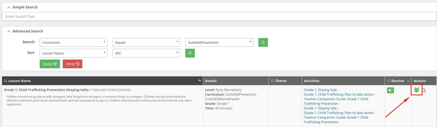Click the Lesson Name ascending sort arrow
437x127 pixels.
point(200,81)
